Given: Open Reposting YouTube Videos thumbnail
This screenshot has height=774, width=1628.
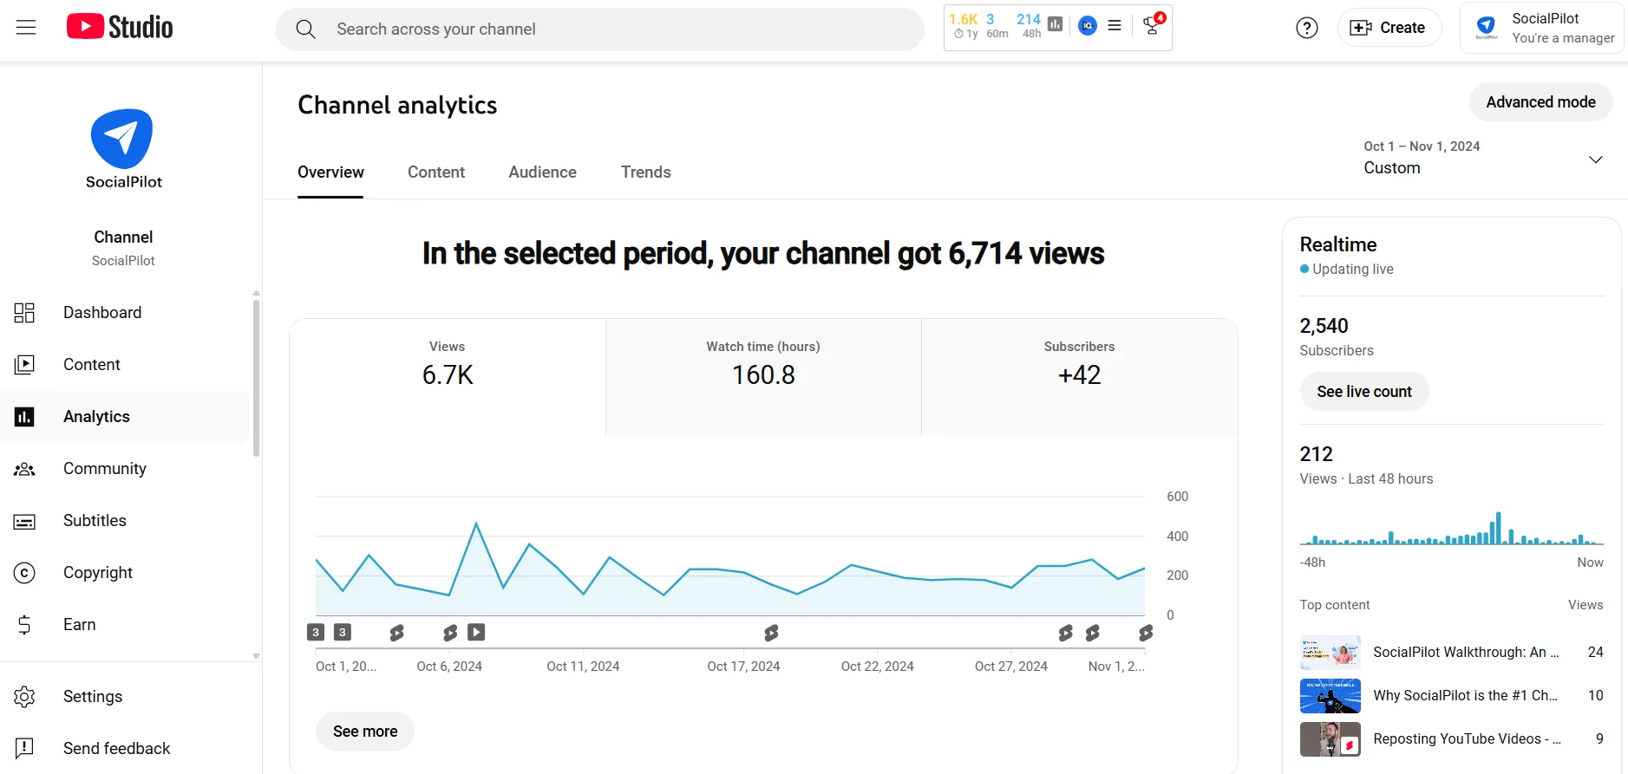Looking at the screenshot, I should tap(1330, 739).
